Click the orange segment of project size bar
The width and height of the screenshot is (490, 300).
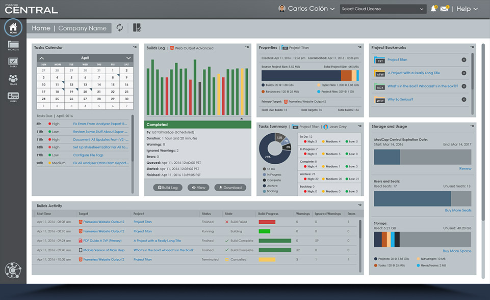346,76
